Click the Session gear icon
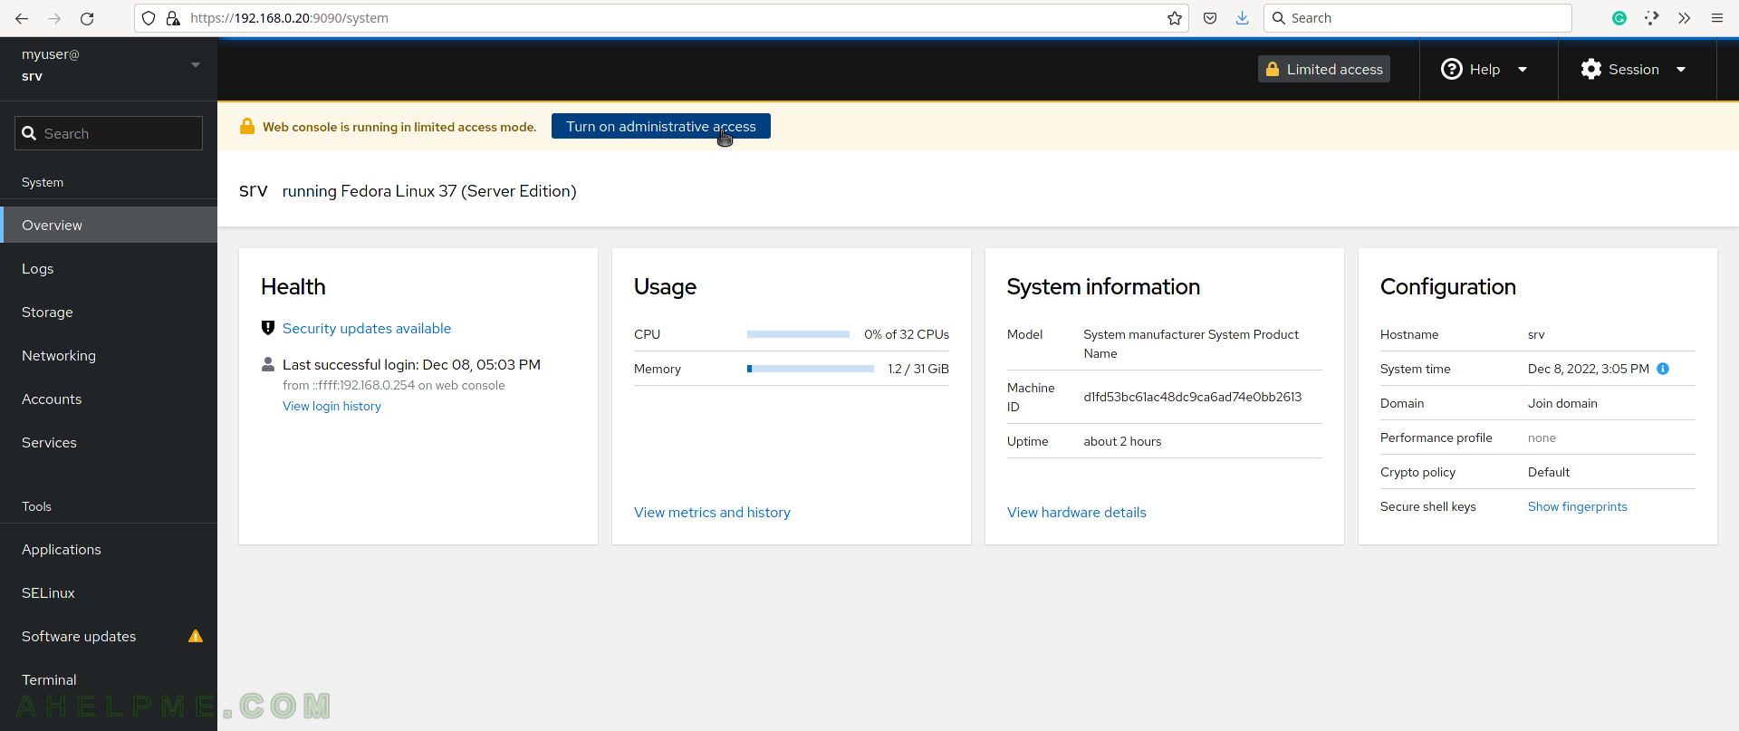Image resolution: width=1739 pixels, height=731 pixels. click(1591, 69)
